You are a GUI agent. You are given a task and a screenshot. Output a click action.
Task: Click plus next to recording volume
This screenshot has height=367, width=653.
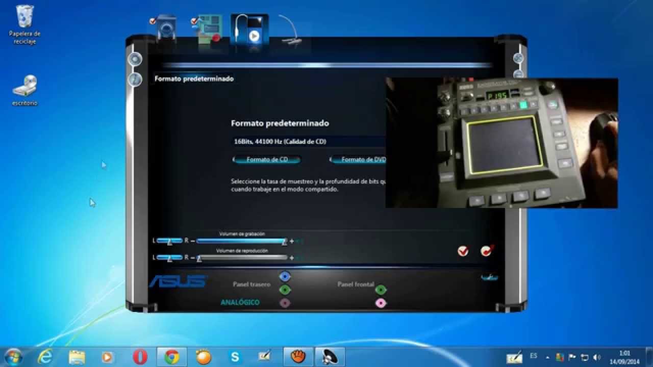click(x=291, y=241)
